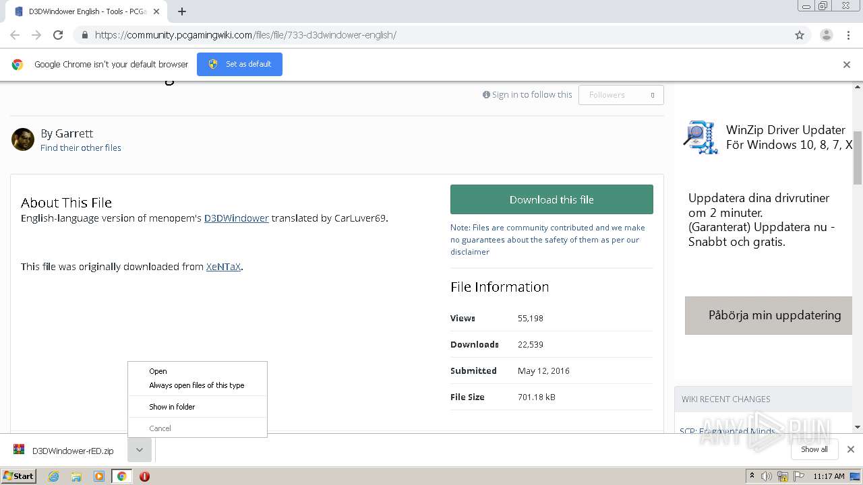Click scrollbar down arrow
Viewport: 863px width, 485px height.
pyautogui.click(x=858, y=427)
